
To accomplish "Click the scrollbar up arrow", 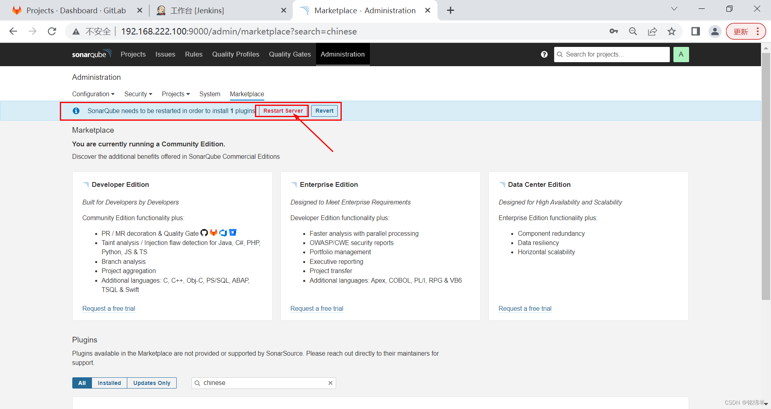I will pos(766,47).
